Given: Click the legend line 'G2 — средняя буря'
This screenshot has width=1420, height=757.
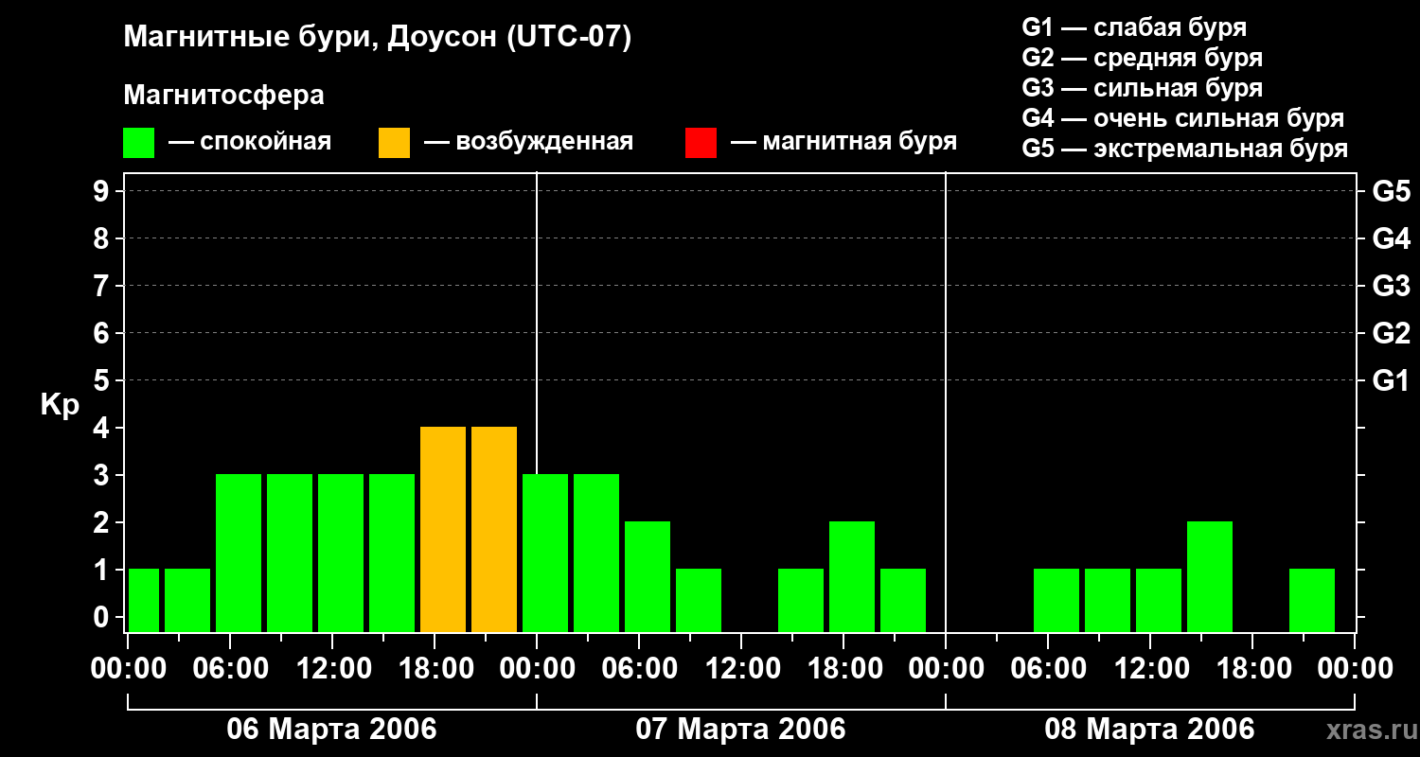Looking at the screenshot, I should 1142,58.
